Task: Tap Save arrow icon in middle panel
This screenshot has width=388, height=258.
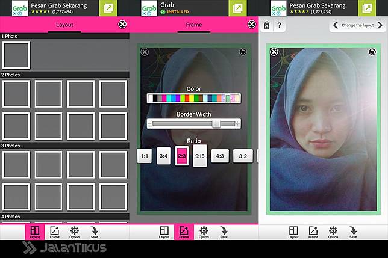Action: pos(224,232)
